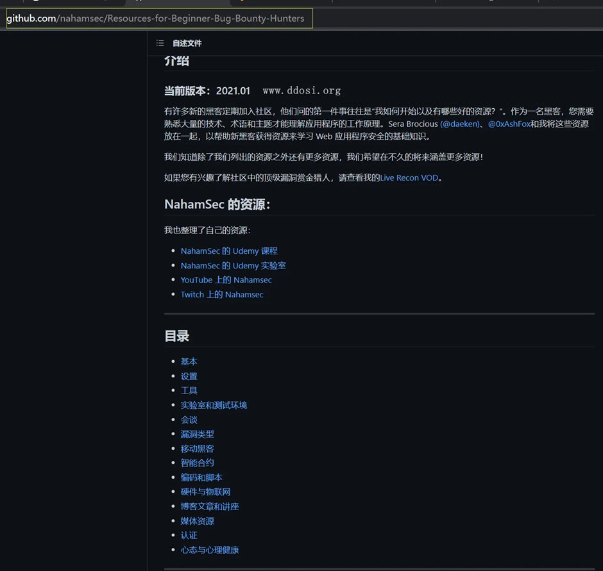This screenshot has height=571, width=603.
Task: Open the @daeken profile link
Action: [x=460, y=124]
